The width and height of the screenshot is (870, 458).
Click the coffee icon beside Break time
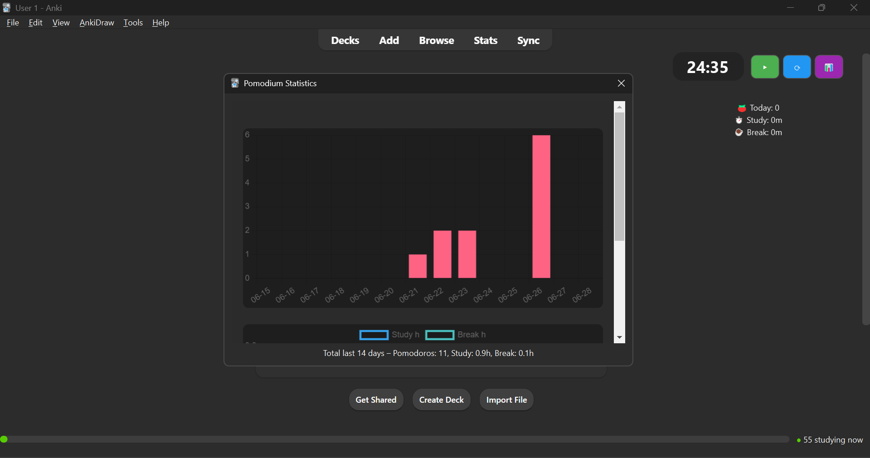[x=739, y=132]
